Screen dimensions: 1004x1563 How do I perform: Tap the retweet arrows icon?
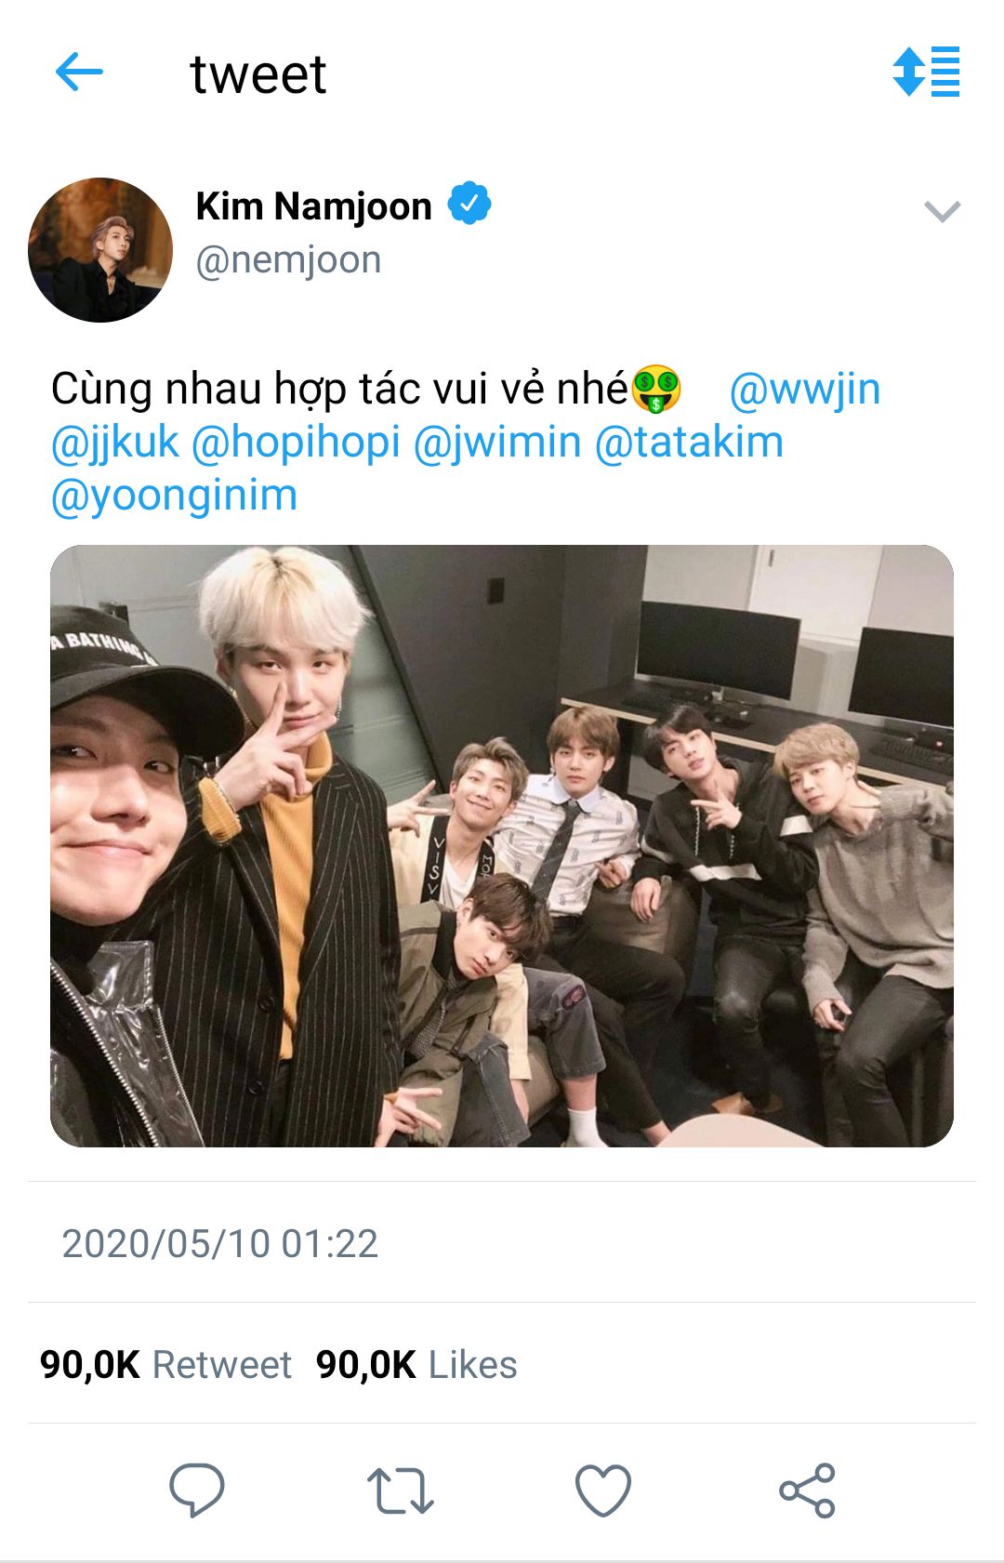click(x=400, y=1490)
